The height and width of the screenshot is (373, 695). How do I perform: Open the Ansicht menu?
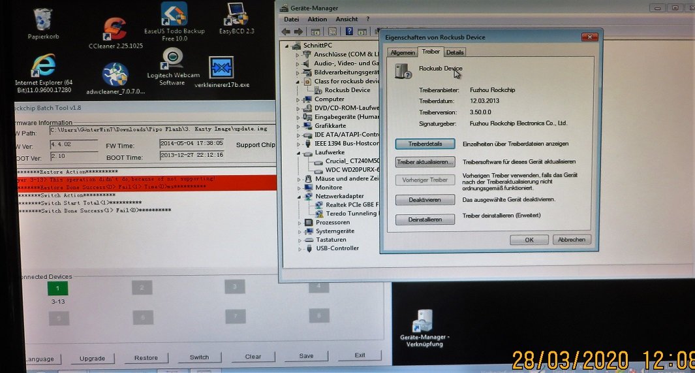[347, 19]
